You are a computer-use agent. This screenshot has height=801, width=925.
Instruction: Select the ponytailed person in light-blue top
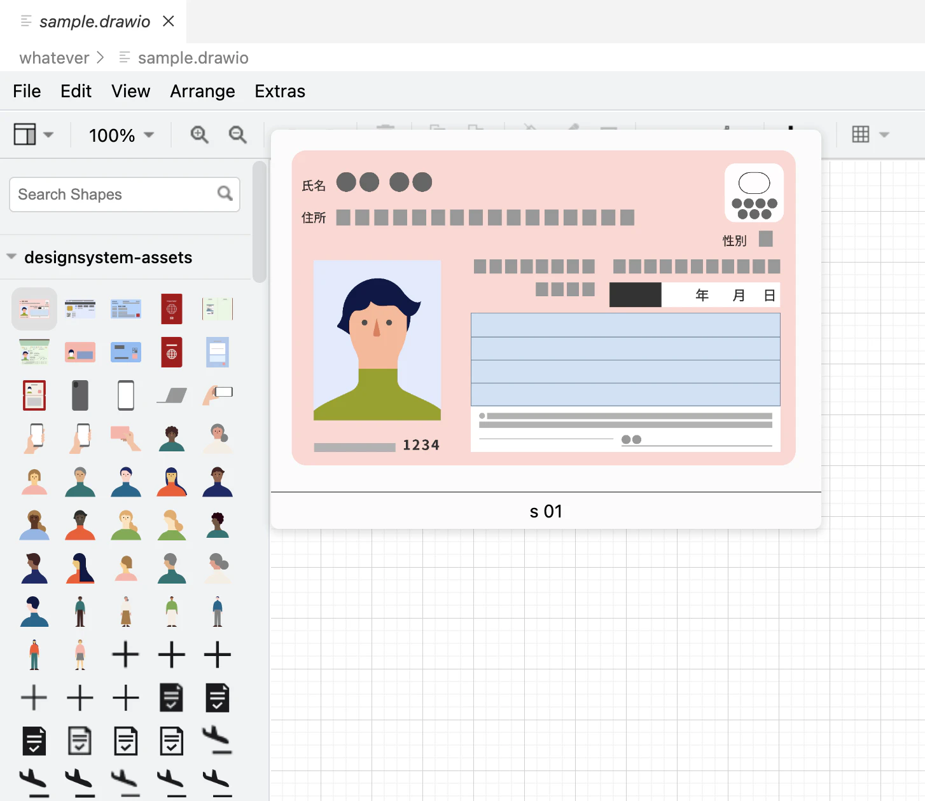pos(34,525)
